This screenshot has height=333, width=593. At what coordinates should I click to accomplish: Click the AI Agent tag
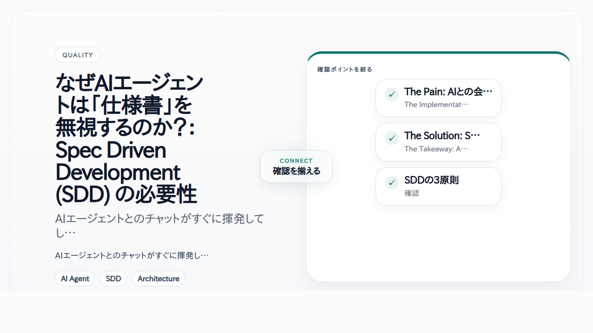point(75,278)
